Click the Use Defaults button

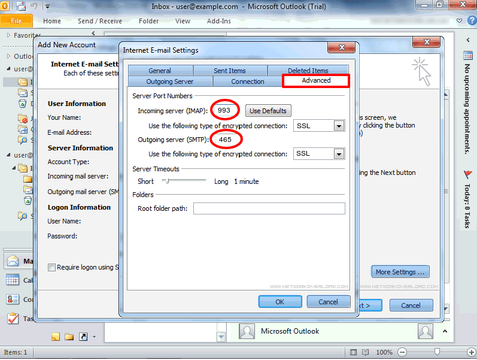[x=268, y=111]
